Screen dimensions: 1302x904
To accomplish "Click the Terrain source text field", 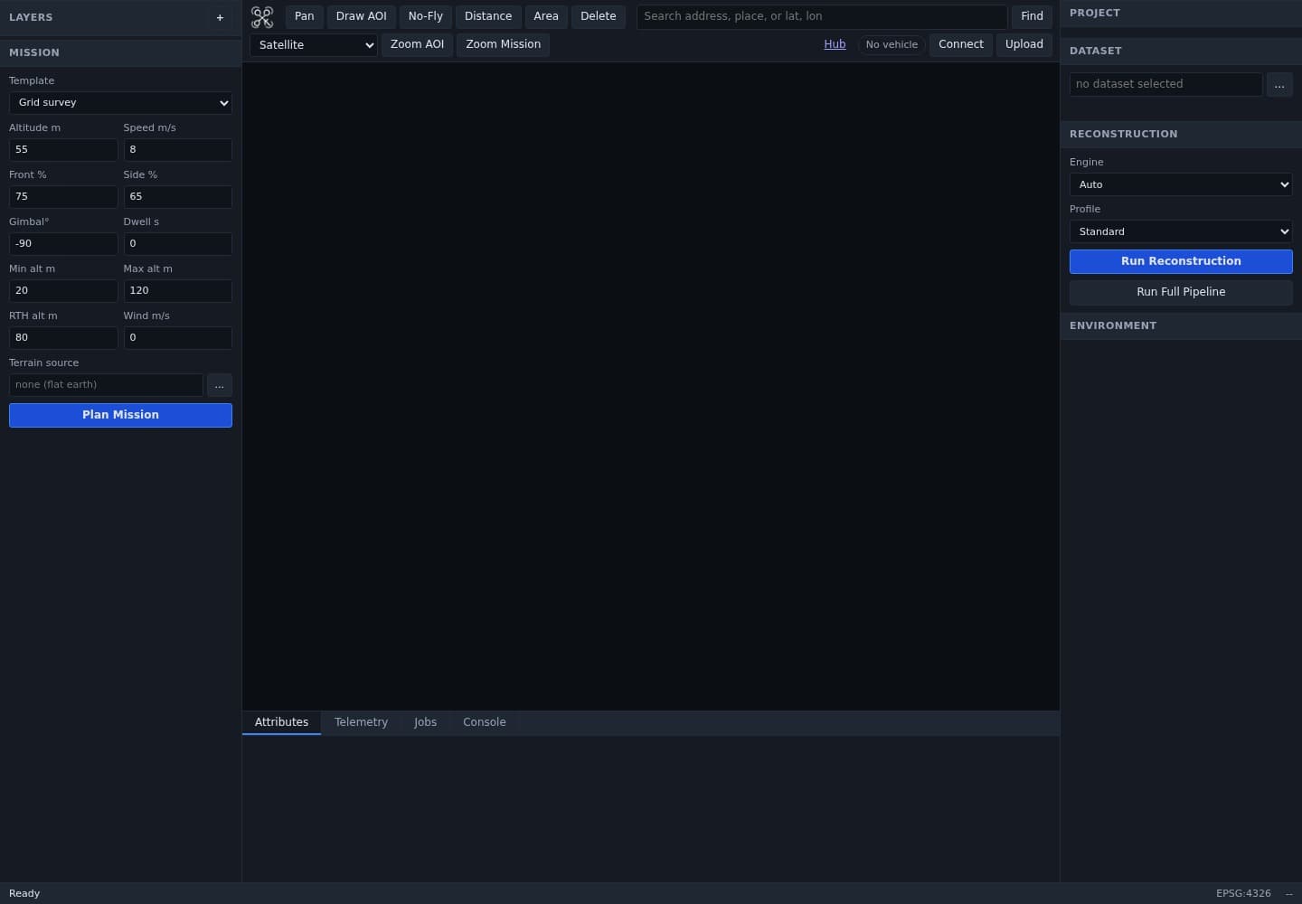I will tap(106, 385).
